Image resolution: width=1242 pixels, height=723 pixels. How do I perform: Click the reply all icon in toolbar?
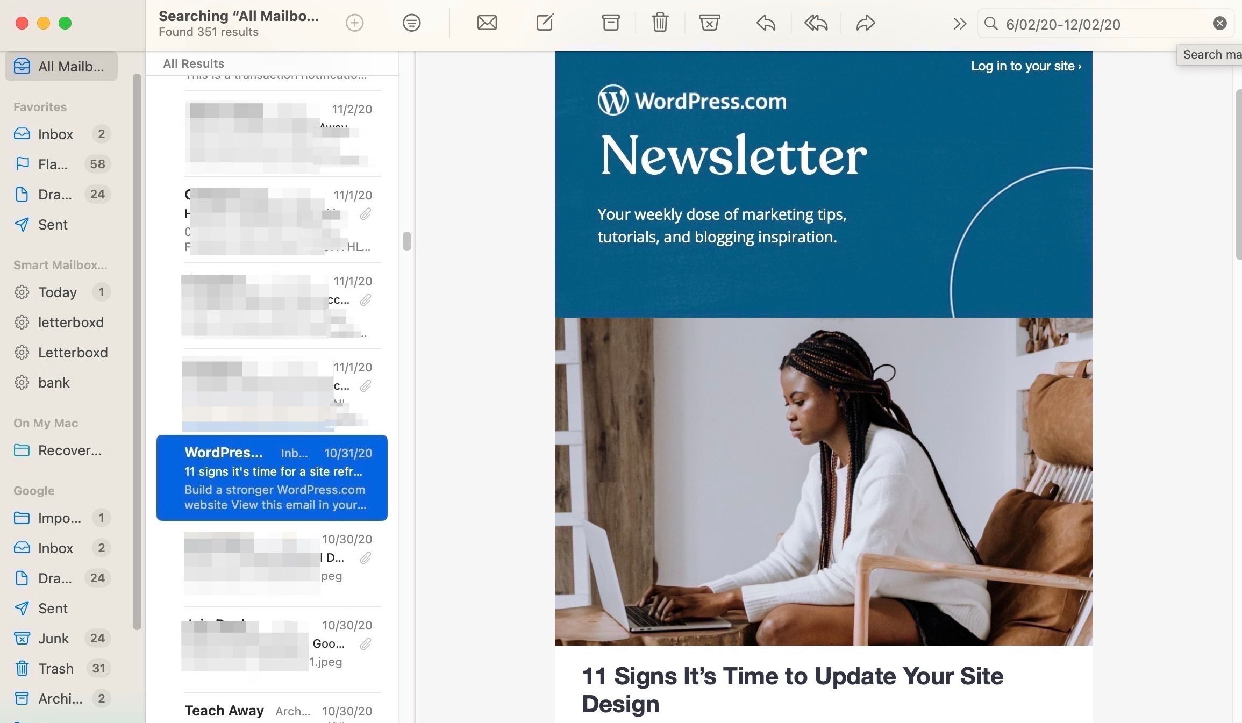point(815,23)
